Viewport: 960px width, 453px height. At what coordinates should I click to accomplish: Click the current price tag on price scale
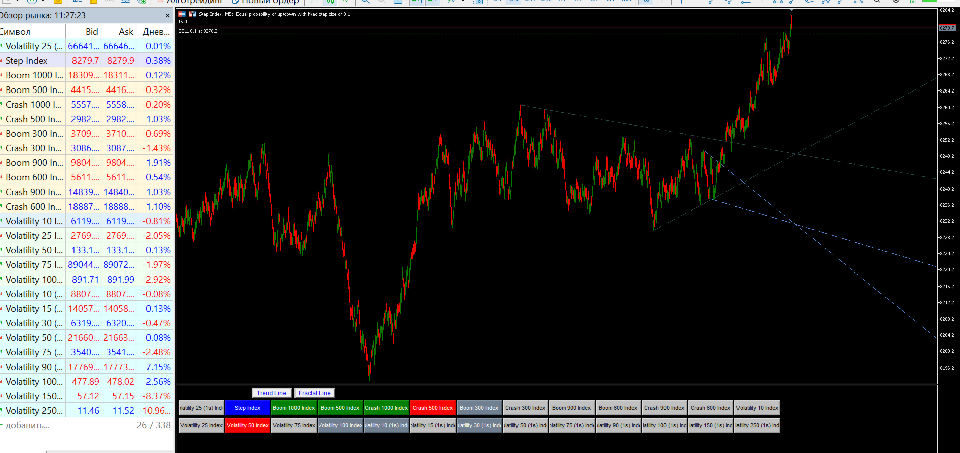pos(947,28)
